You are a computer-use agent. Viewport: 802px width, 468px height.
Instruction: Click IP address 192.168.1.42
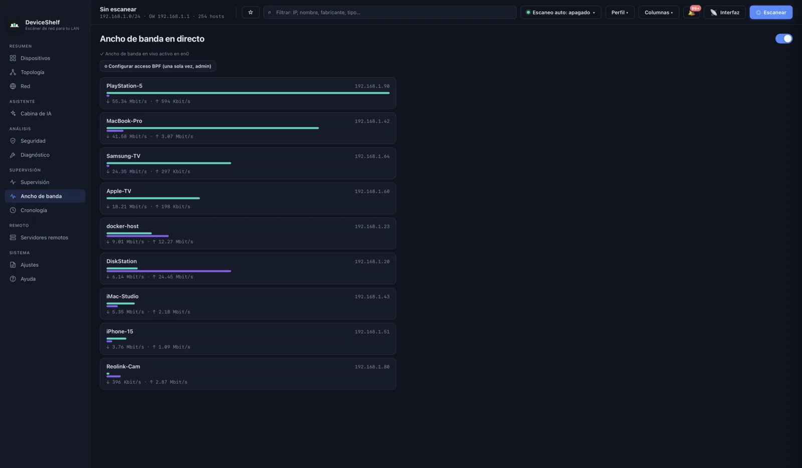[x=372, y=121]
